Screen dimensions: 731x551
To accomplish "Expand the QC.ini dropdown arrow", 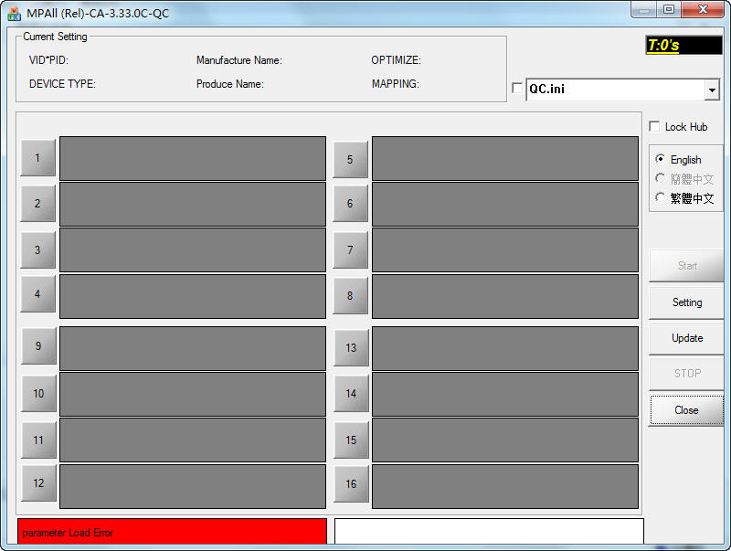I will [712, 90].
